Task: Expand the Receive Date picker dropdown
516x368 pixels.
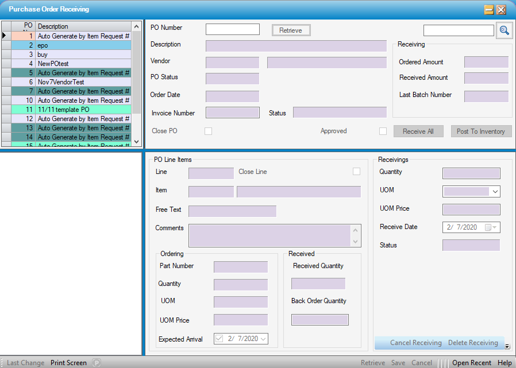Action: (495, 227)
